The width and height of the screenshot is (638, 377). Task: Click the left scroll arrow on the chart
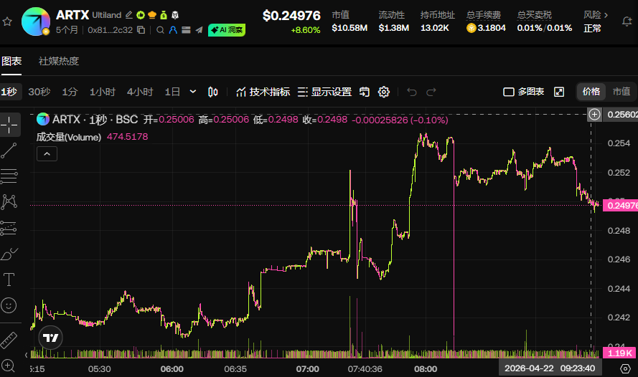pos(26,355)
